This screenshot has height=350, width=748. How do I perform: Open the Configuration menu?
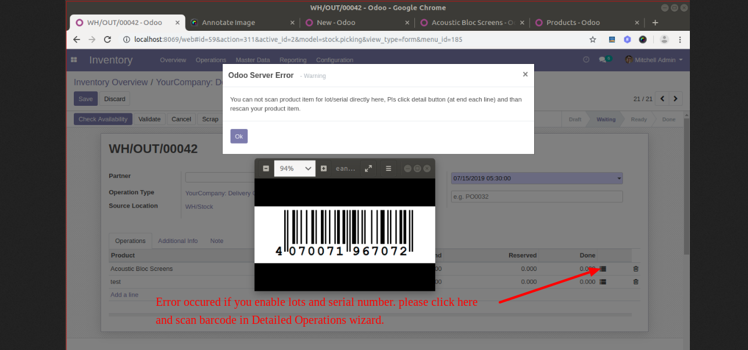point(335,60)
